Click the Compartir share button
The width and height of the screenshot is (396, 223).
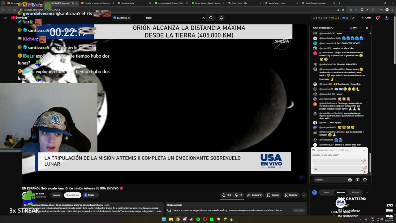point(254,195)
